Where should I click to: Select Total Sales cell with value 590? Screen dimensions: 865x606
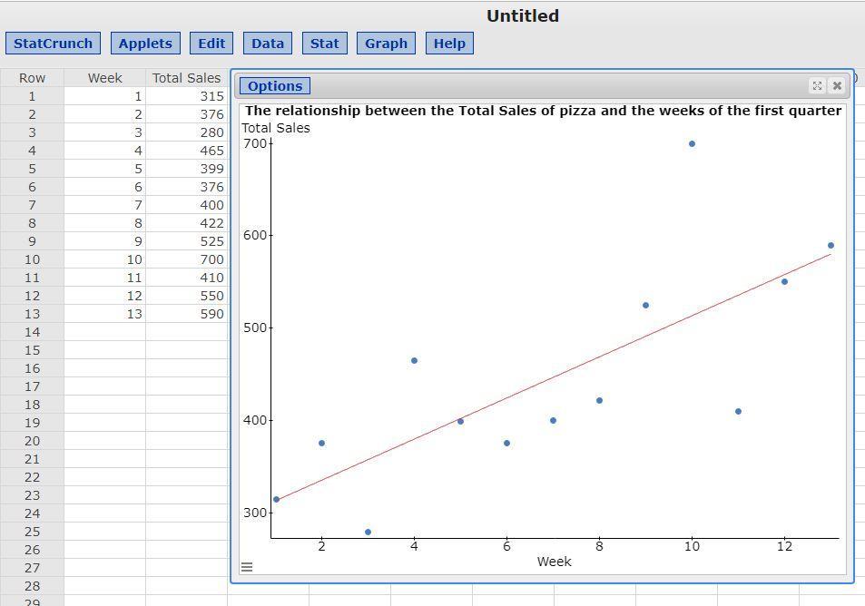(x=186, y=314)
